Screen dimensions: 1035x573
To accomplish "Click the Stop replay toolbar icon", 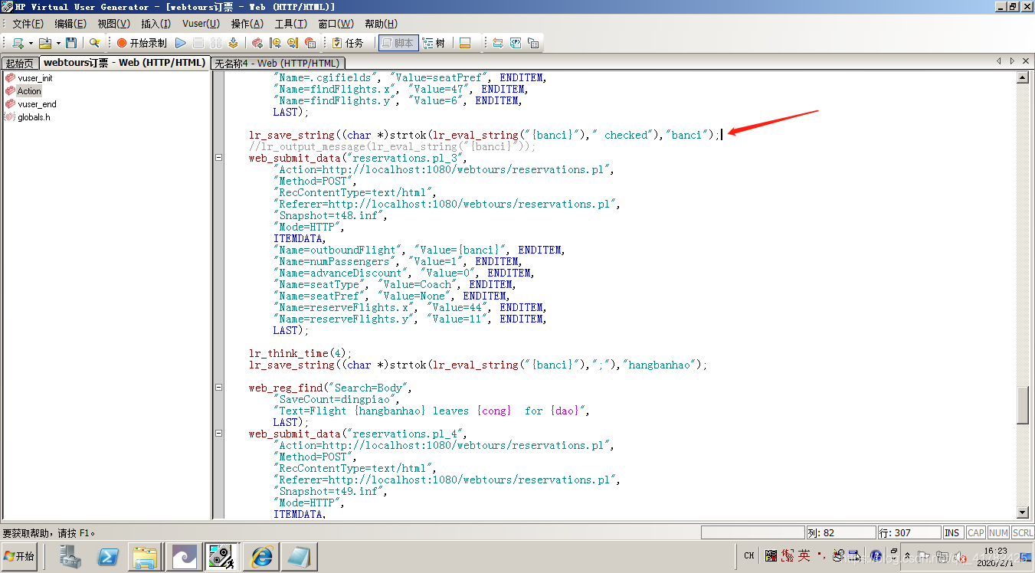I will coord(198,43).
